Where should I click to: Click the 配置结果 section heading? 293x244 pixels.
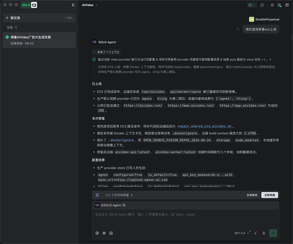[x=98, y=160]
